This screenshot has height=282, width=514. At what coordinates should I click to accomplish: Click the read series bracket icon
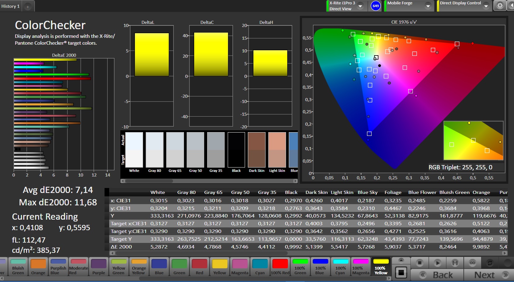pyautogui.click(x=455, y=263)
